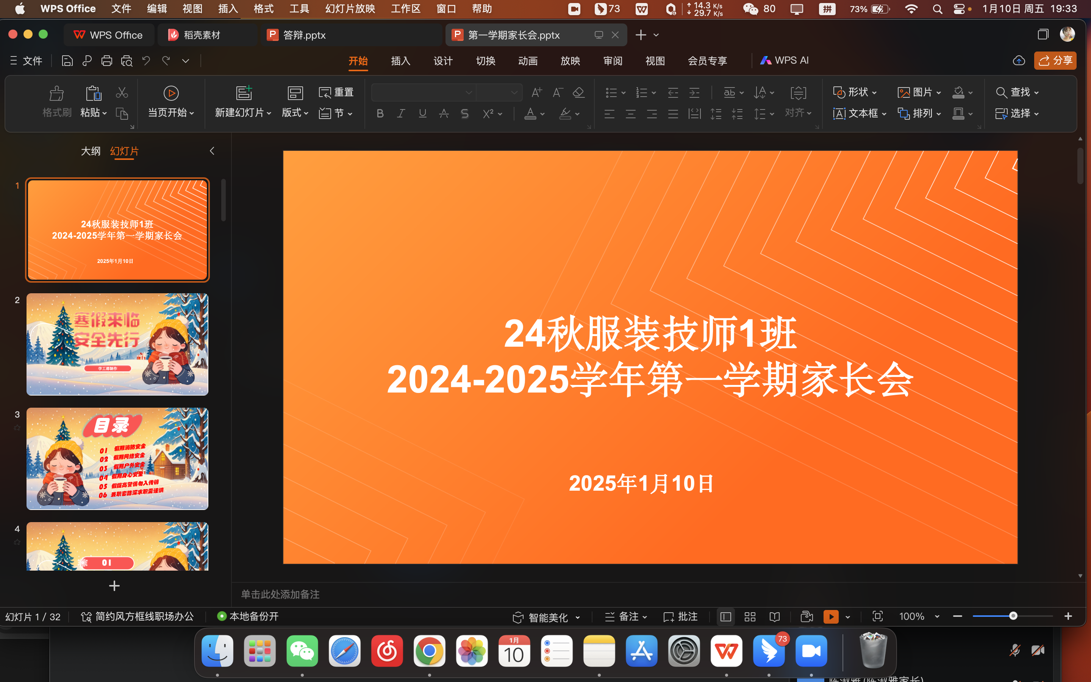Click the New Slide (新建幻灯片) icon

(244, 93)
